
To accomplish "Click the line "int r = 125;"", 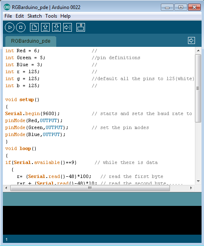I will point(22,72).
